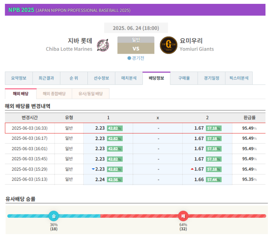Click the Yomiuri Giants English name
The width and height of the screenshot is (274, 241).
pos(197,49)
